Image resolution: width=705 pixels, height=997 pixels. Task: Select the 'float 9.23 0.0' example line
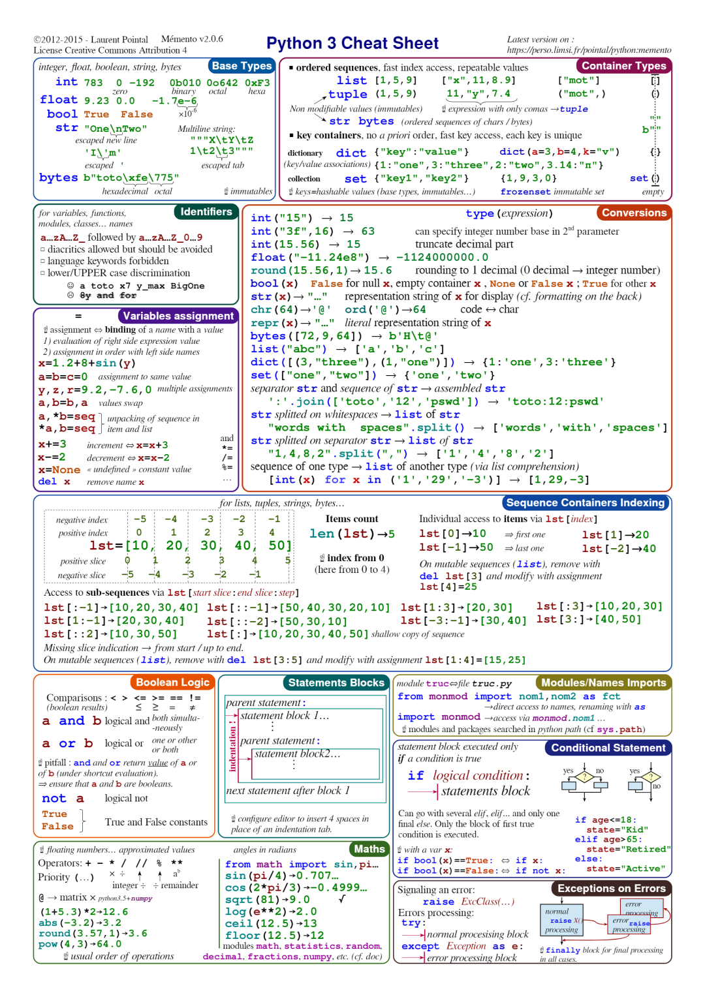point(87,100)
